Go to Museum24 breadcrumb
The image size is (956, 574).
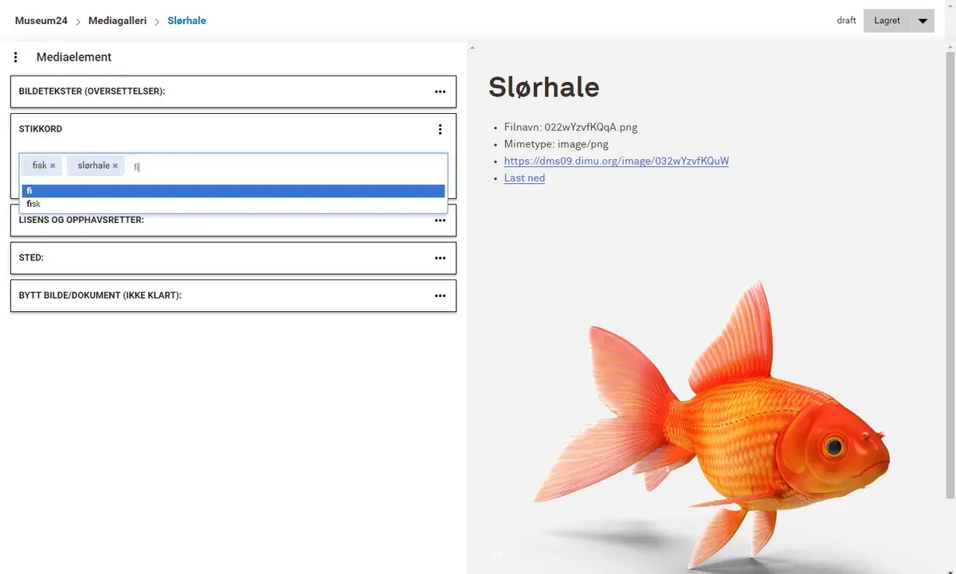pyautogui.click(x=41, y=21)
